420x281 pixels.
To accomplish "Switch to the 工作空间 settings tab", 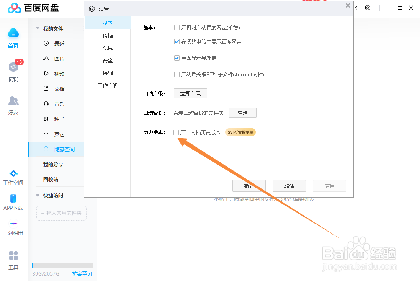I will point(108,86).
